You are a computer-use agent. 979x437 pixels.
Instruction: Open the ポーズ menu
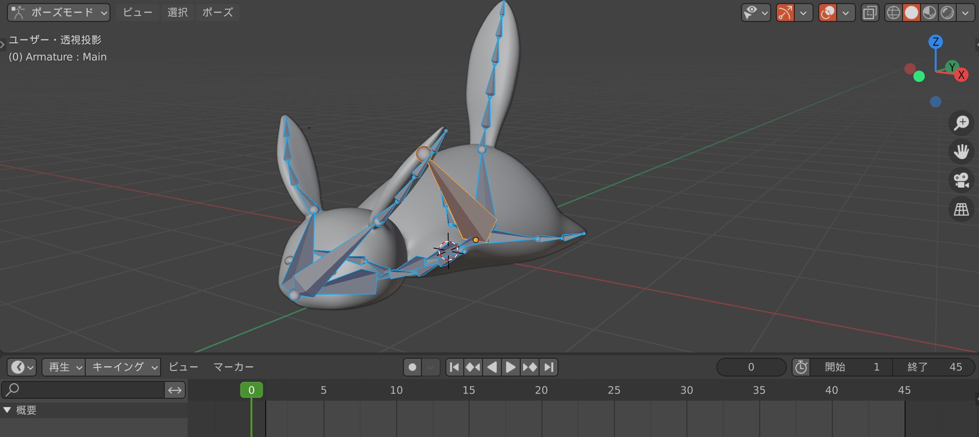pos(218,13)
